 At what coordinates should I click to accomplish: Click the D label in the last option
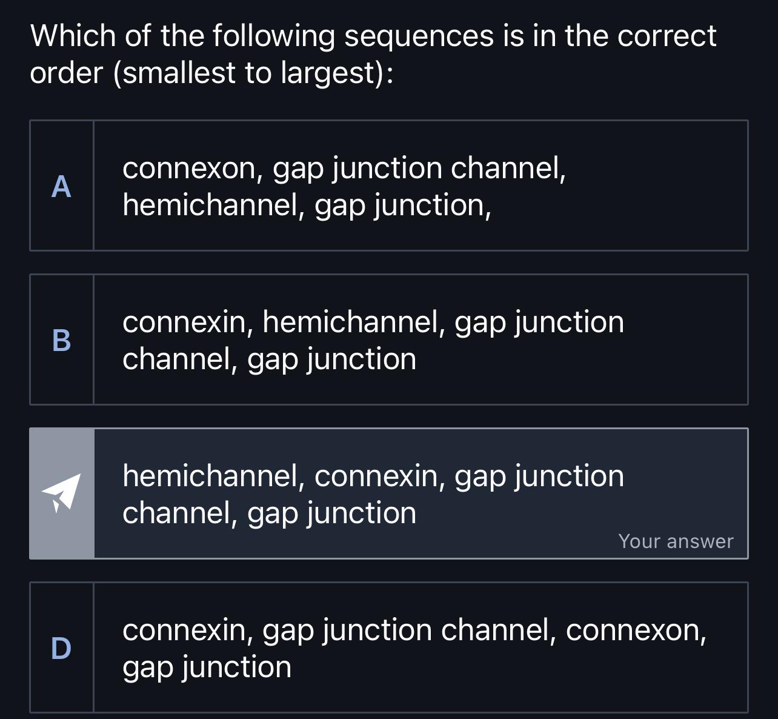61,647
